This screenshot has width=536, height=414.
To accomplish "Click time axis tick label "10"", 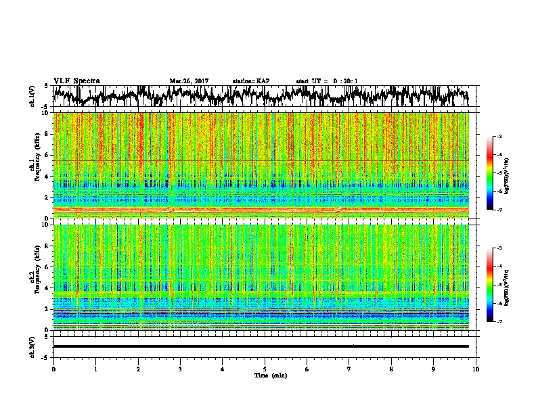I will [x=476, y=369].
